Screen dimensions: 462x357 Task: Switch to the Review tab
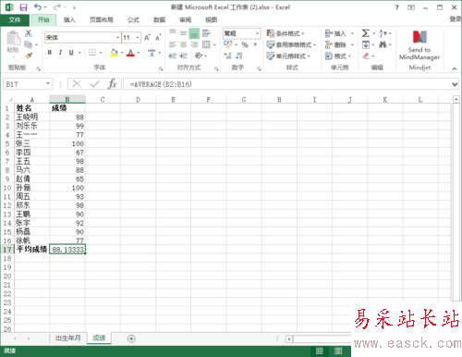point(186,20)
